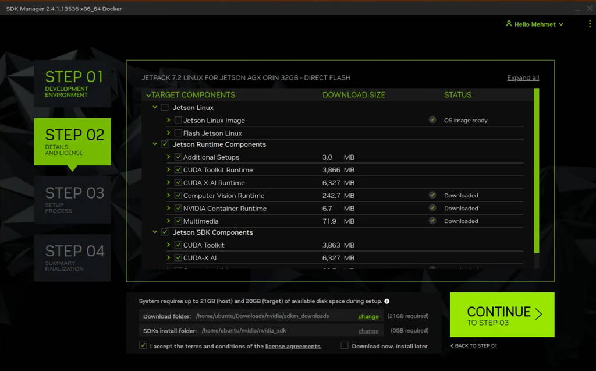Uncheck the Computer Vision Runtime checkbox
The image size is (596, 371).
(x=178, y=195)
